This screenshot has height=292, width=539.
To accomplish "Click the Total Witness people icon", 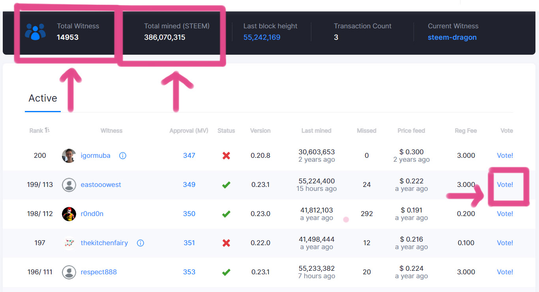I will point(35,32).
